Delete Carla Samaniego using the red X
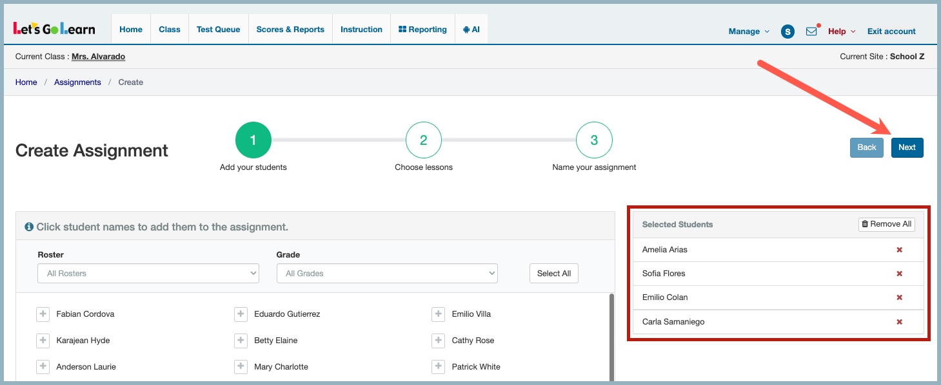 [899, 322]
